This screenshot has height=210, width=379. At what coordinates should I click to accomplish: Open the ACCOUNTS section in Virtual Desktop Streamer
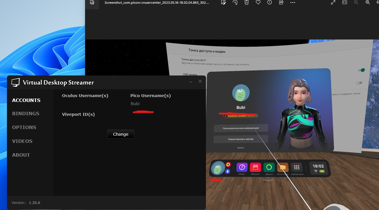(26, 100)
